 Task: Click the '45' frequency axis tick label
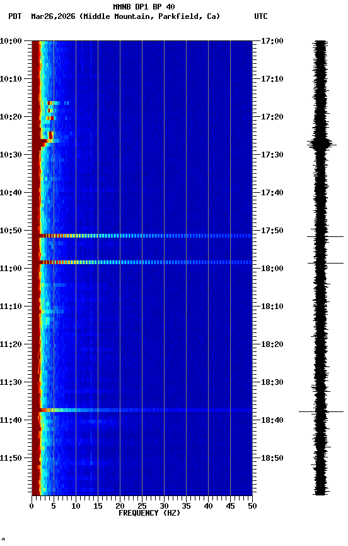pos(230,506)
